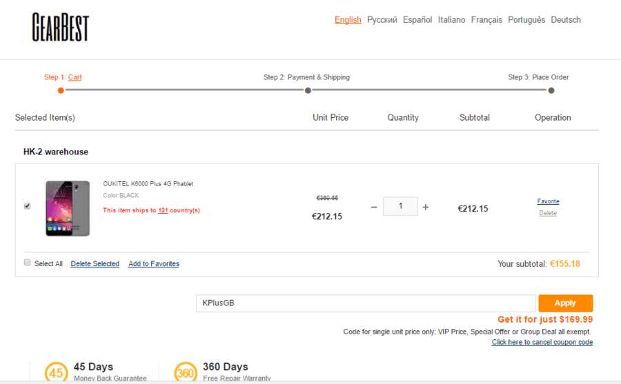Click the Favorite link for the phone

[x=548, y=201]
